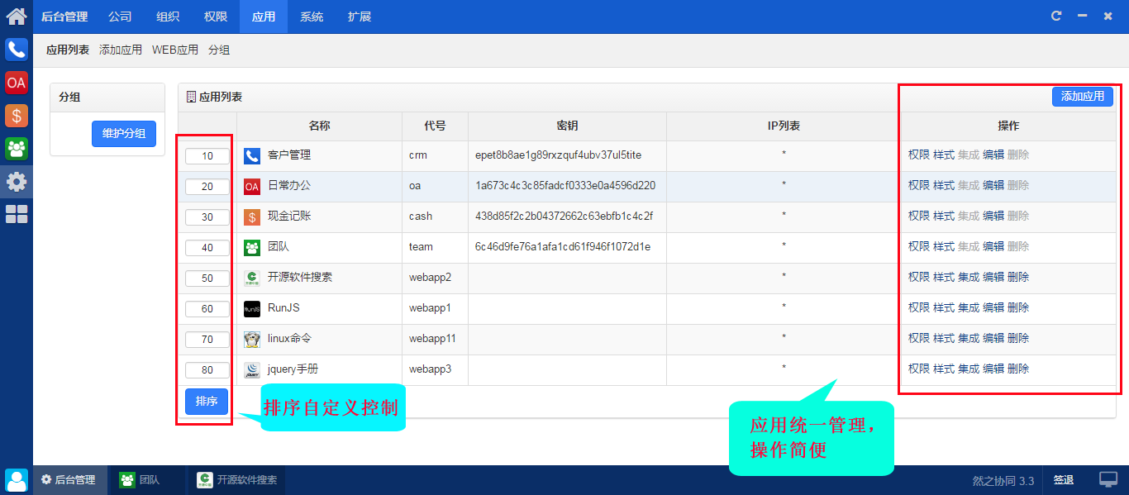Image resolution: width=1129 pixels, height=495 pixels.
Task: Open the app grid icon in the sidebar
Action: 16,215
